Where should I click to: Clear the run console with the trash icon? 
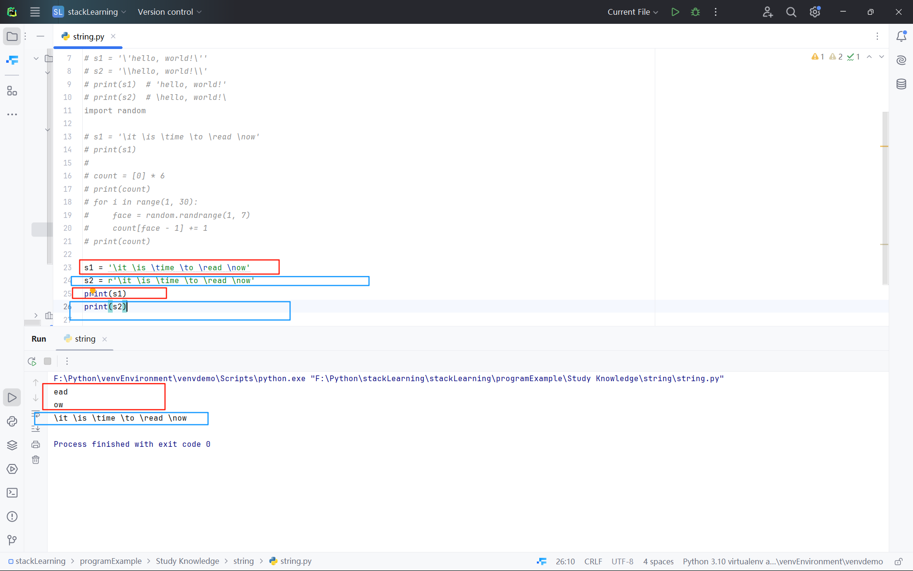pyautogui.click(x=36, y=460)
